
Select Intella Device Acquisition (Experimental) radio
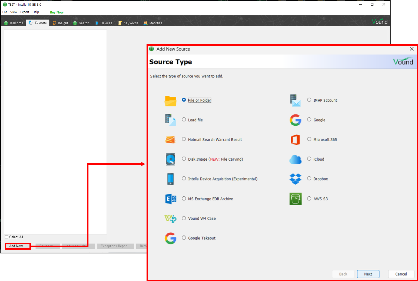click(x=184, y=178)
